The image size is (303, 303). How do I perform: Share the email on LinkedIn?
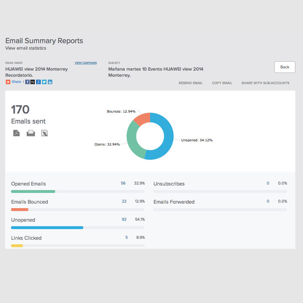point(50,82)
